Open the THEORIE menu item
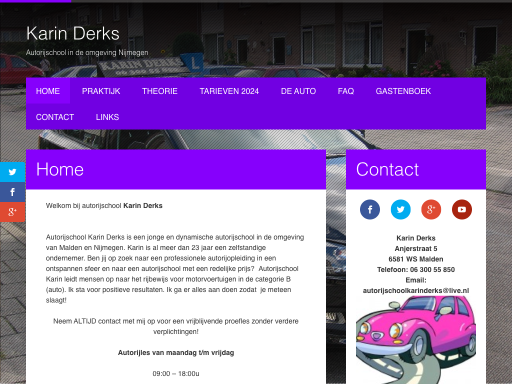 159,91
